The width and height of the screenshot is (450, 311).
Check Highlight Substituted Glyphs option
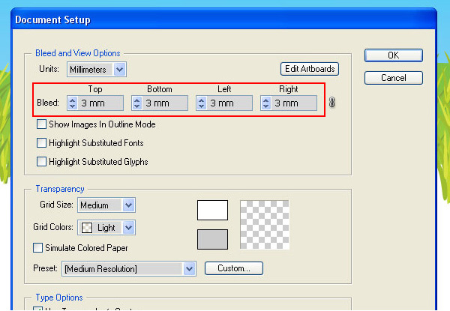point(41,161)
